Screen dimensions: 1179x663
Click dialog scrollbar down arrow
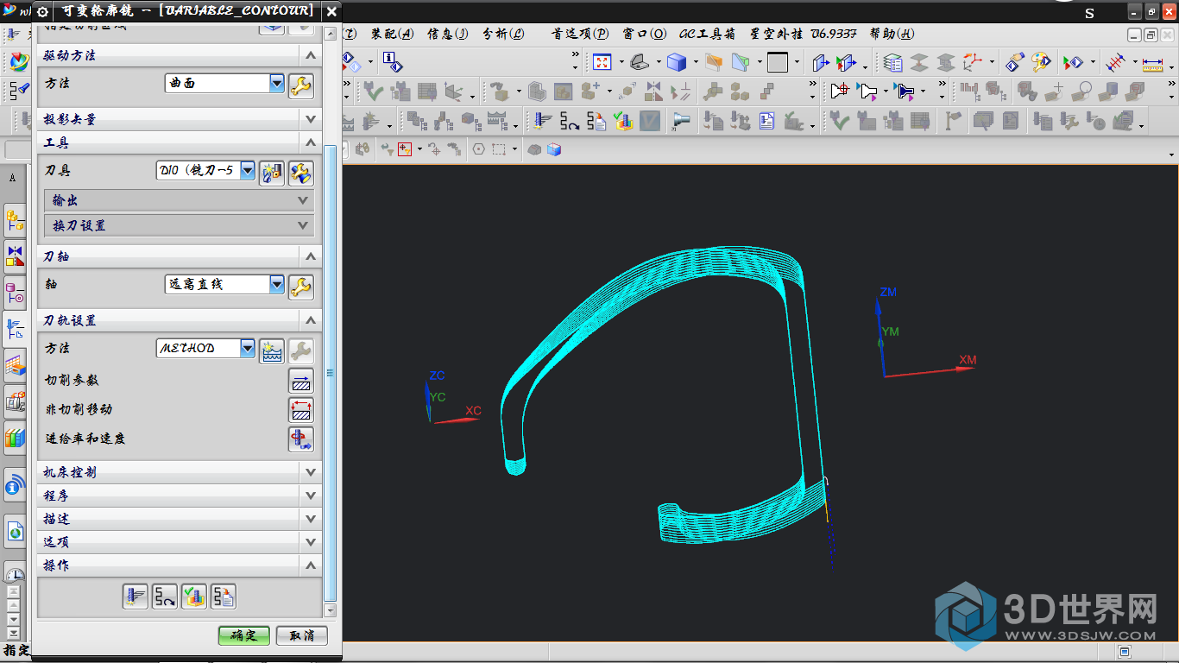click(x=331, y=610)
